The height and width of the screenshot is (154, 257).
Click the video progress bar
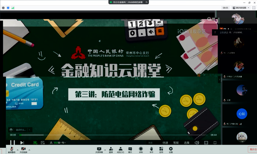coord(114,135)
